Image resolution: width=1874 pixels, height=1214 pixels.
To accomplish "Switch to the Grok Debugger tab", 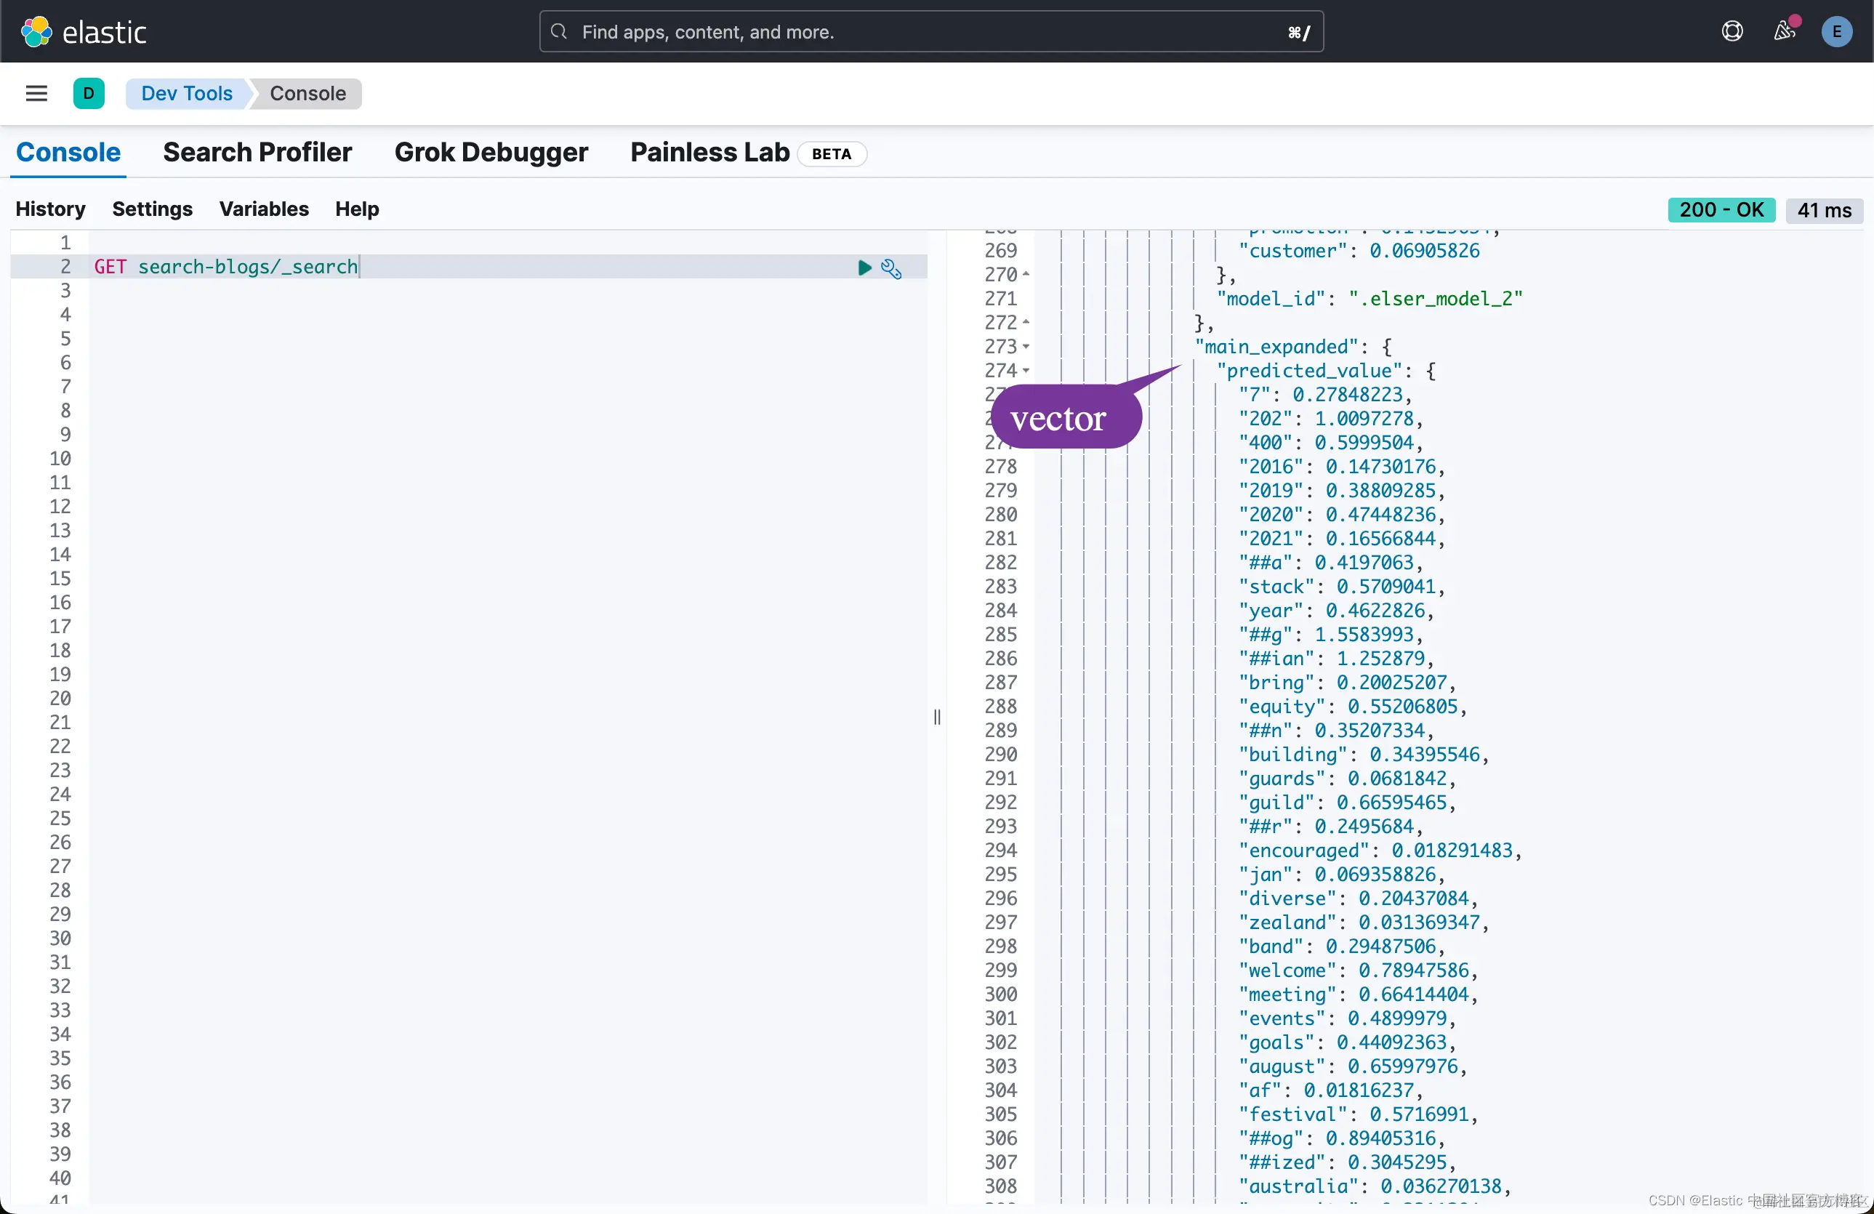I will pyautogui.click(x=491, y=152).
